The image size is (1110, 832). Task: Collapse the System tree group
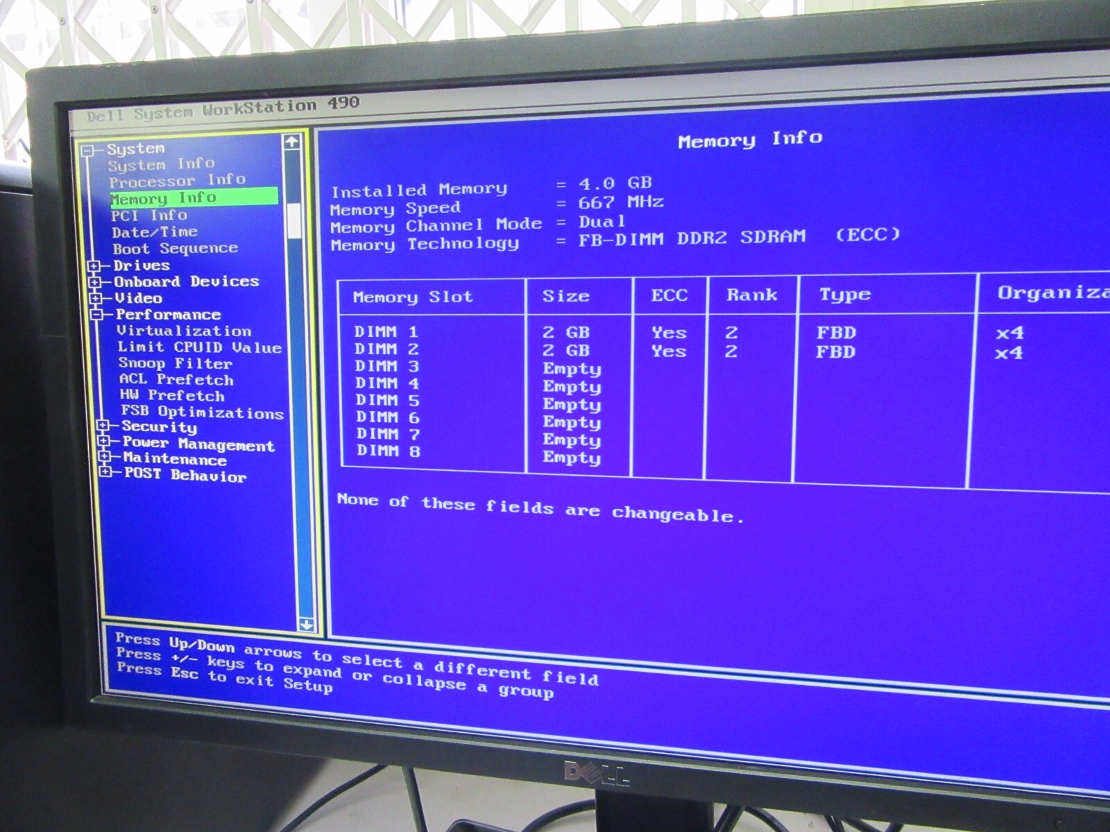pos(87,150)
